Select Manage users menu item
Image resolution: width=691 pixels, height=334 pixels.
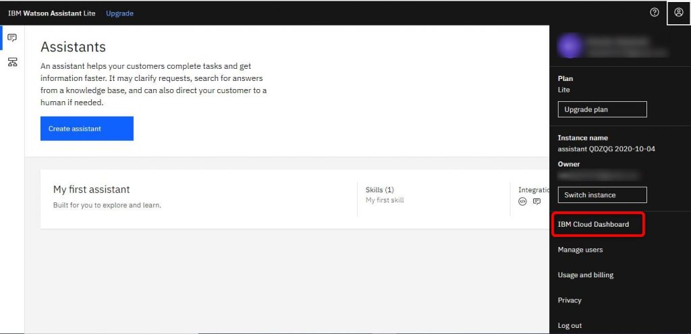pyautogui.click(x=580, y=250)
